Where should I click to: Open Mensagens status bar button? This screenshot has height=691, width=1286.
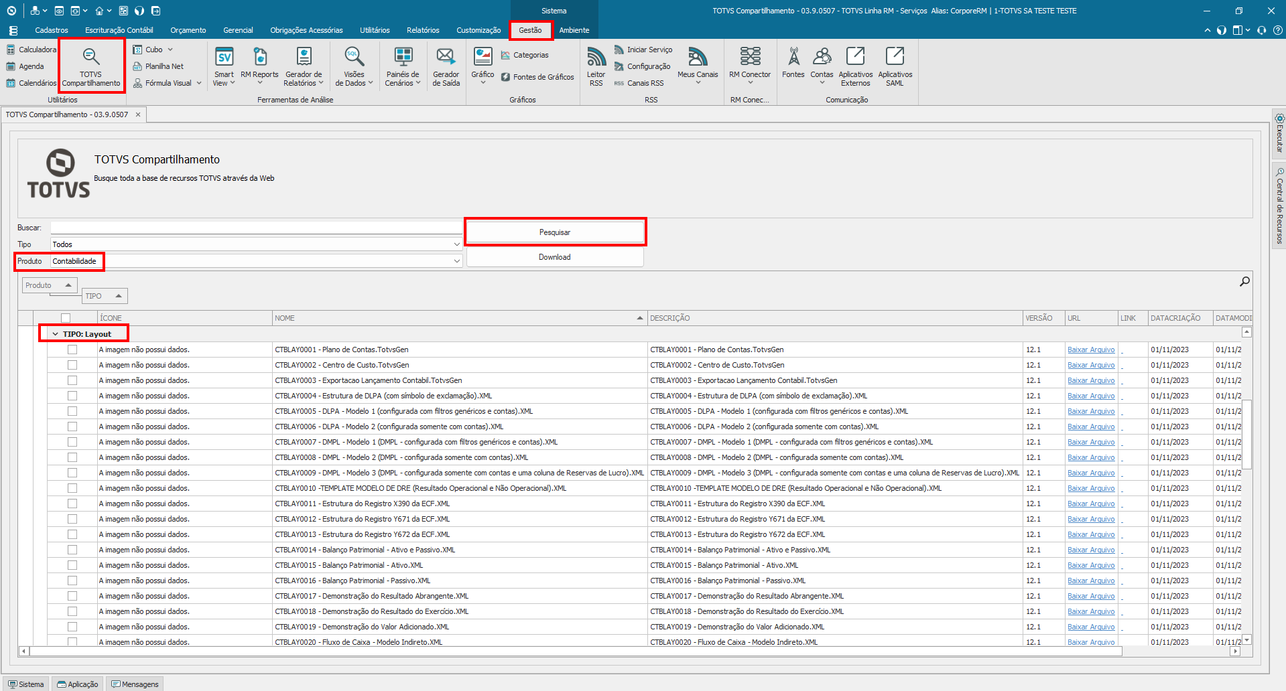tap(135, 684)
